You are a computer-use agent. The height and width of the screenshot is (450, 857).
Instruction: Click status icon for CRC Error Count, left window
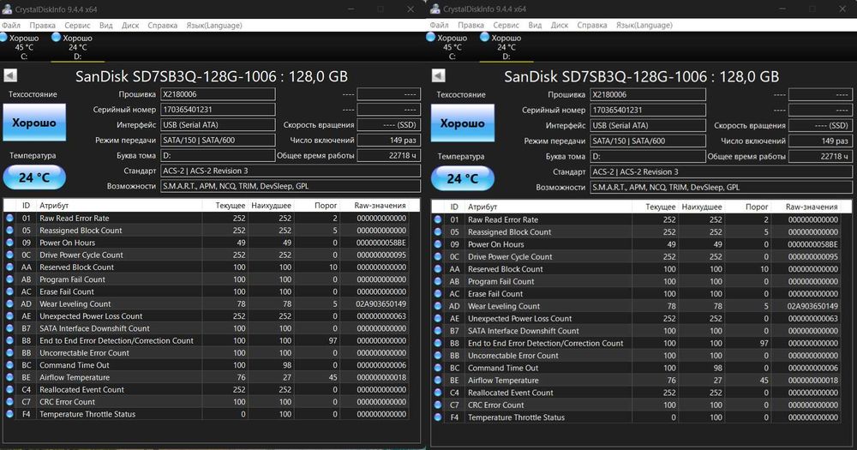click(x=9, y=401)
